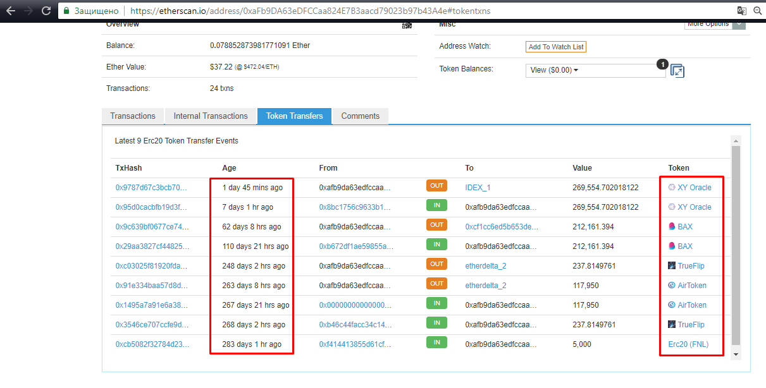
Task: Click the AirToken icon in the 263 days row
Action: [672, 286]
